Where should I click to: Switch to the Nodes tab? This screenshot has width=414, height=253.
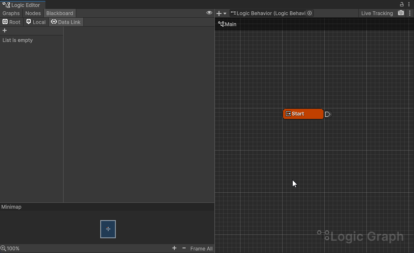[33, 13]
